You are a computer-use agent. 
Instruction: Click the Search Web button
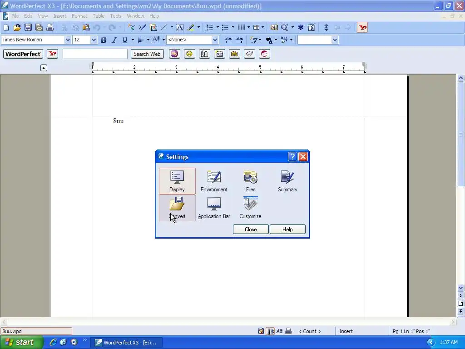click(x=147, y=54)
